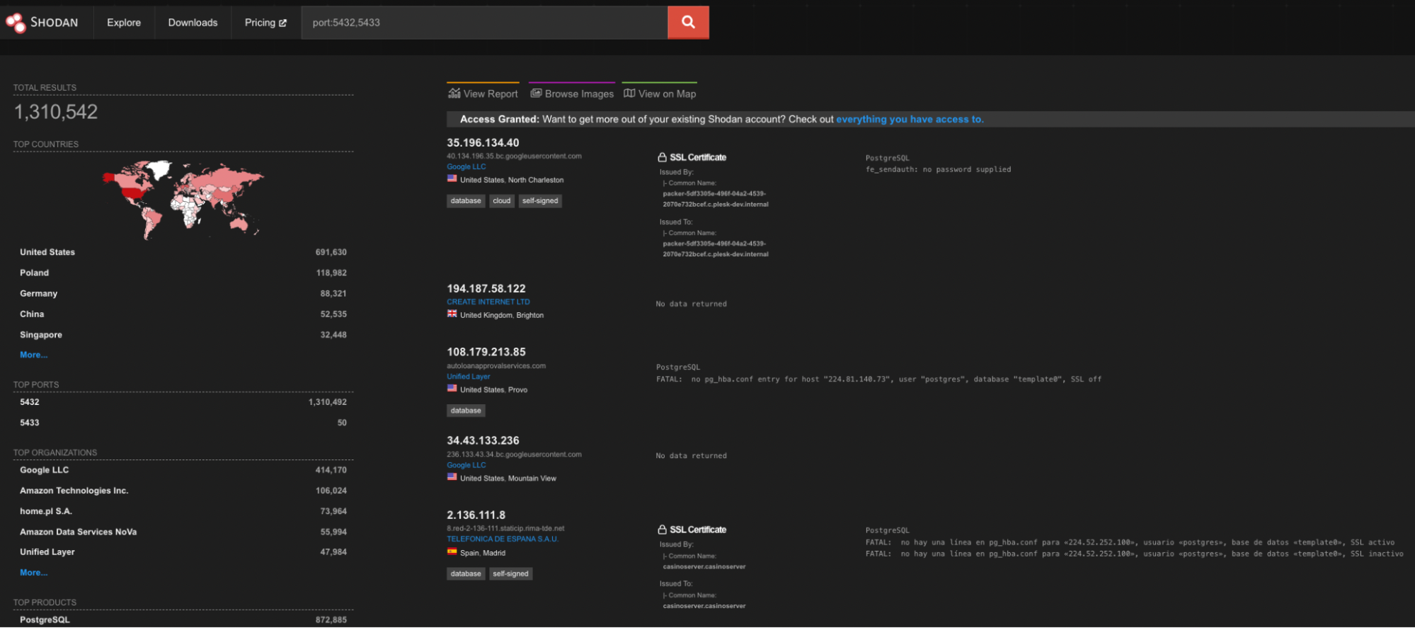The width and height of the screenshot is (1415, 628).
Task: Open the 'everything you have access to' link
Action: [x=910, y=119]
